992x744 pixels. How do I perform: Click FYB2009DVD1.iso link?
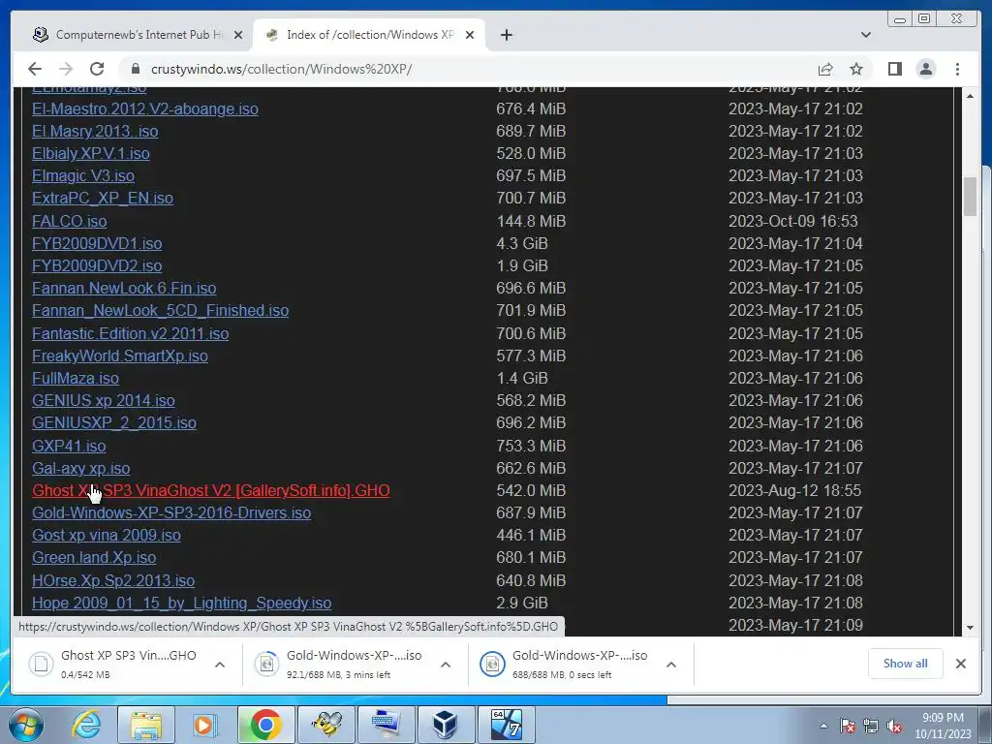coord(97,243)
